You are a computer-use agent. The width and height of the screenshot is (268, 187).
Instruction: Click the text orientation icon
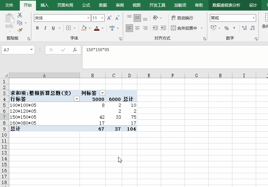155,18
